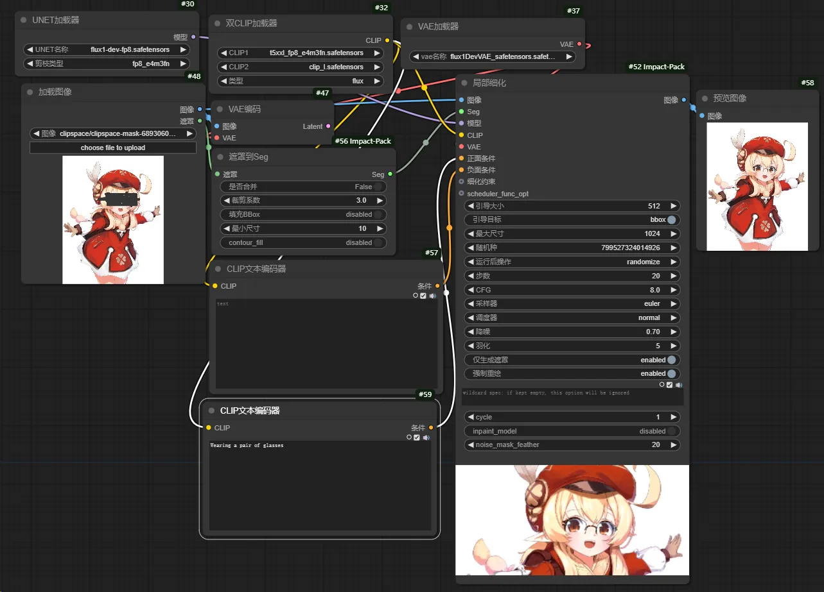The height and width of the screenshot is (592, 824).
Task: Toggle the 是否合并 switch in 遮罩到Seg
Action: (x=379, y=187)
